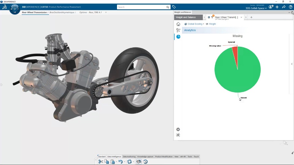294x165 pixels.
Task: Navigate to next panel tab with right chevron
Action: 246,17
